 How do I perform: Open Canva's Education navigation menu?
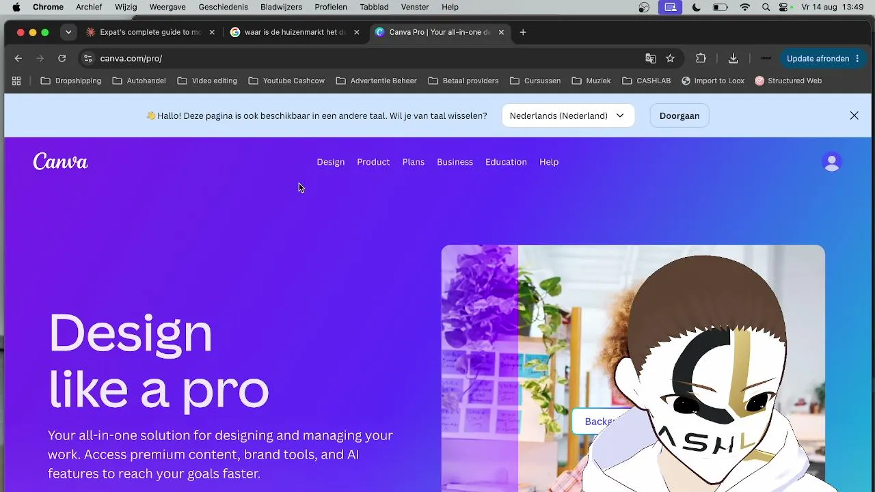coord(506,162)
